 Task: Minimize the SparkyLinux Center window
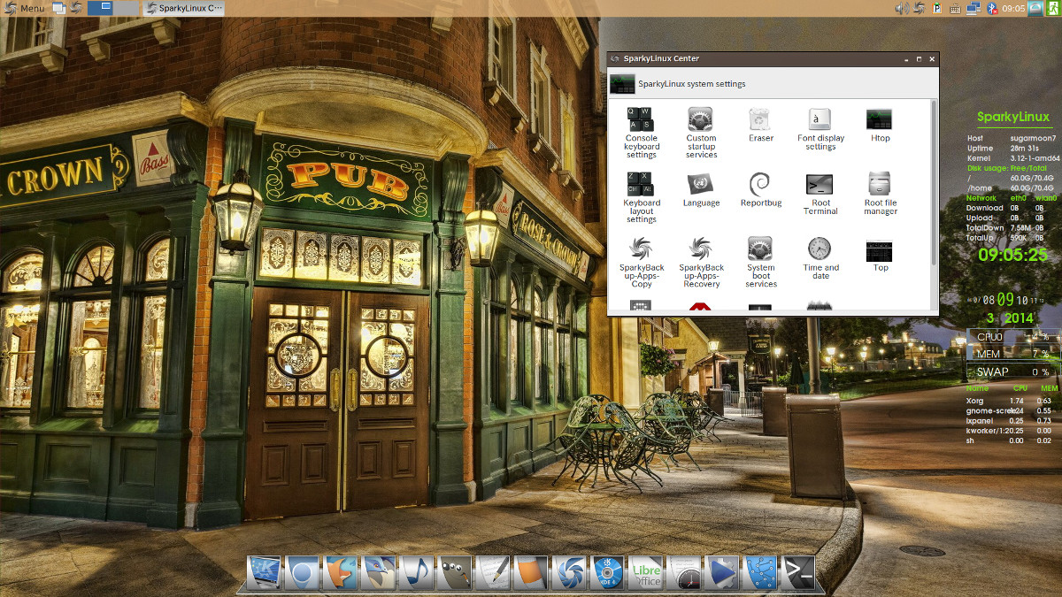tap(906, 58)
